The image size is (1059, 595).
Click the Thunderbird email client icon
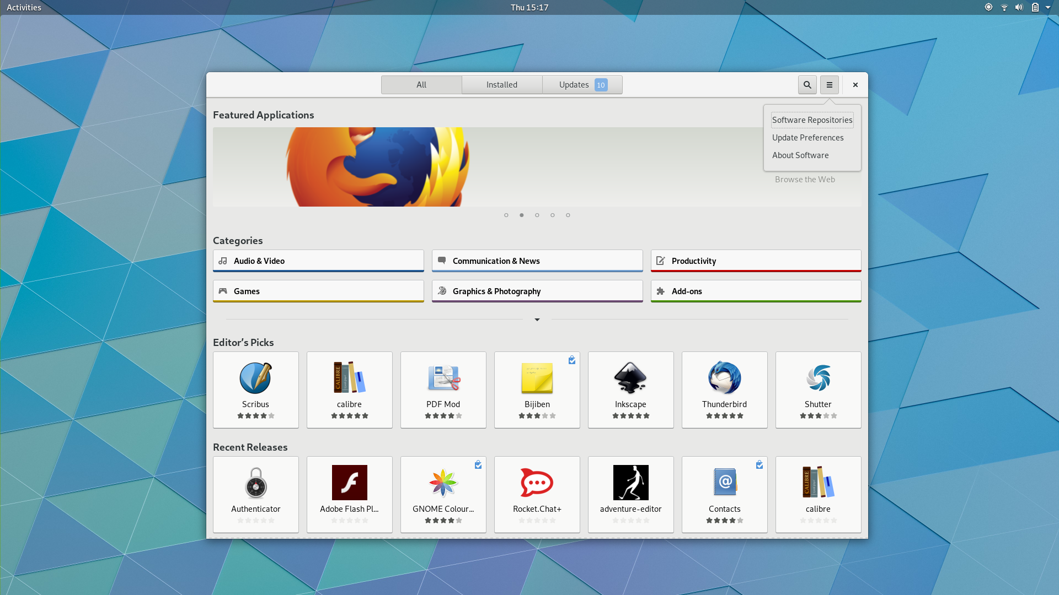[724, 378]
